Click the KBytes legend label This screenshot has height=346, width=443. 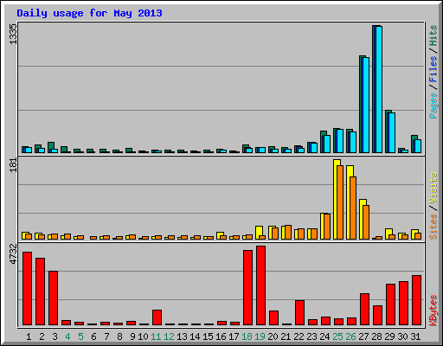tap(433, 311)
